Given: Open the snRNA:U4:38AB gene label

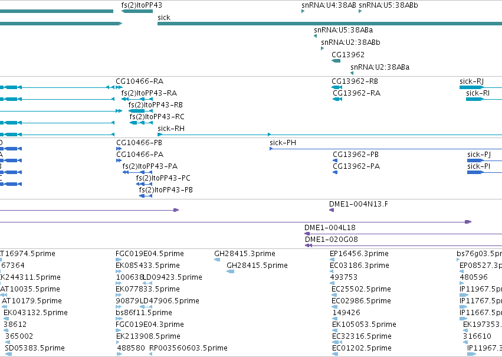Looking at the screenshot, I should click(x=329, y=5).
